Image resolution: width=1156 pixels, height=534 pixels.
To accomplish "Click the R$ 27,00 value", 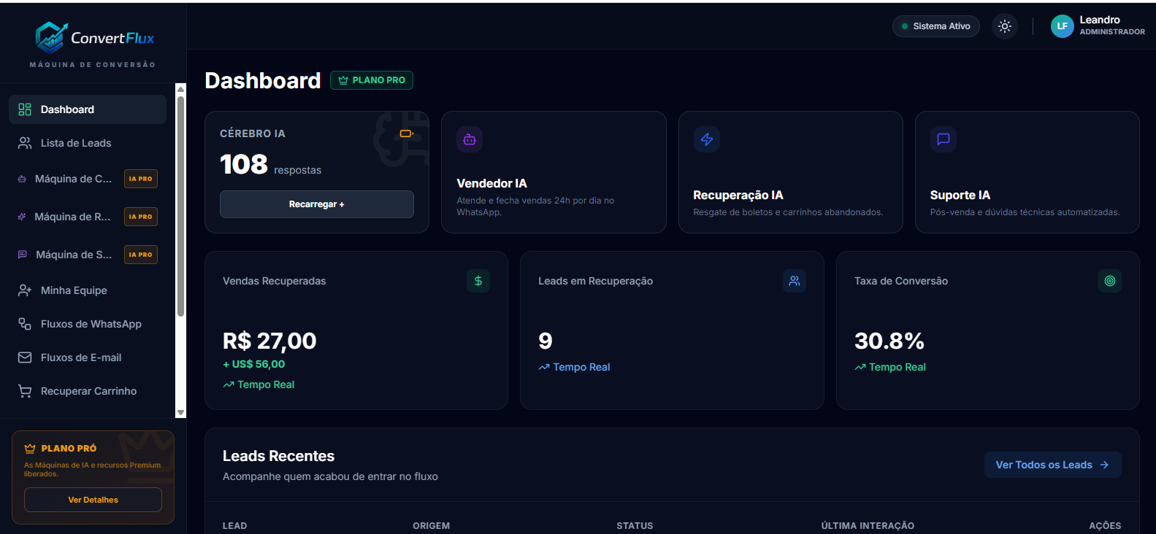I will click(269, 341).
